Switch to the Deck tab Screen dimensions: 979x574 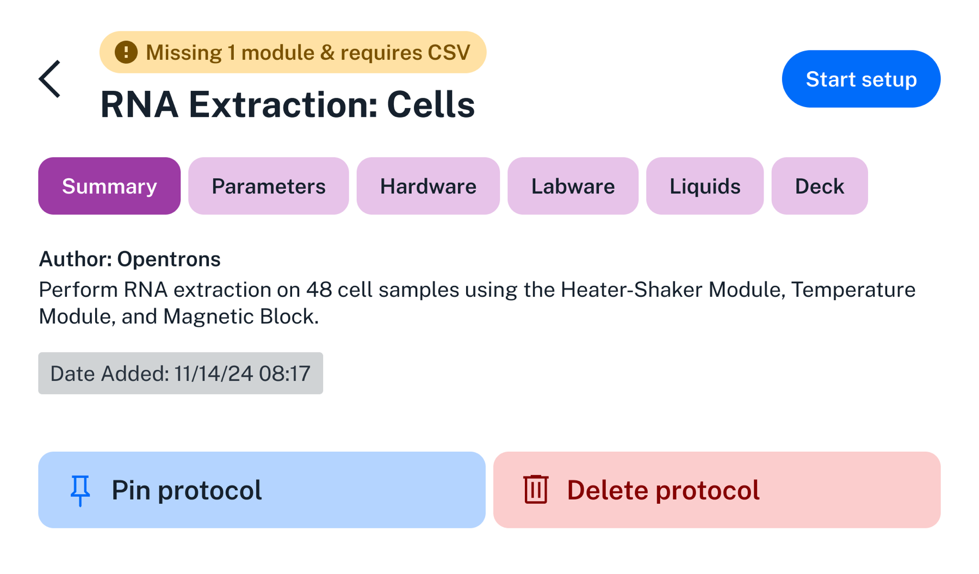[x=819, y=186]
